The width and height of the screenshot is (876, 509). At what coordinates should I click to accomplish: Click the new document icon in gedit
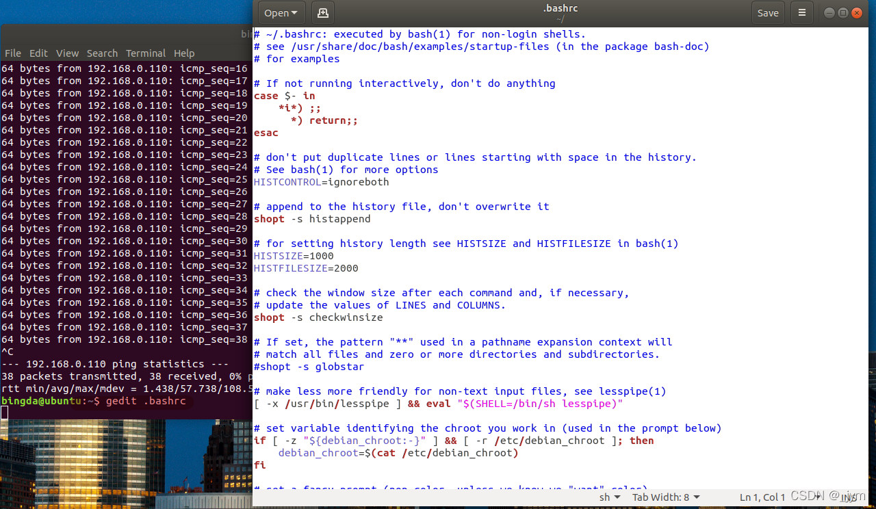click(323, 13)
